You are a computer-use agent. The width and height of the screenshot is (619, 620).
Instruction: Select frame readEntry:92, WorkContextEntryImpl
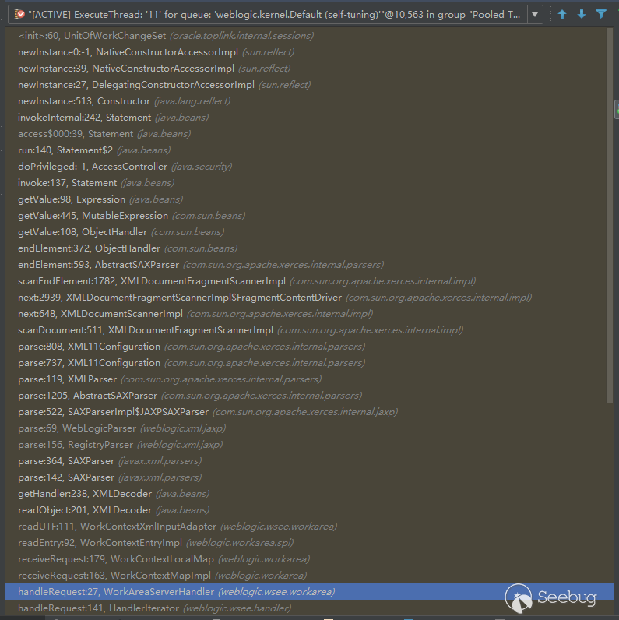tap(309, 542)
